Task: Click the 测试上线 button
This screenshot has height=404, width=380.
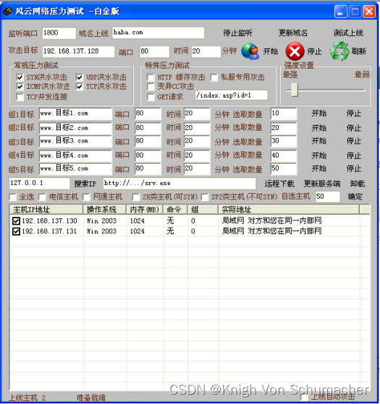Action: 348,33
